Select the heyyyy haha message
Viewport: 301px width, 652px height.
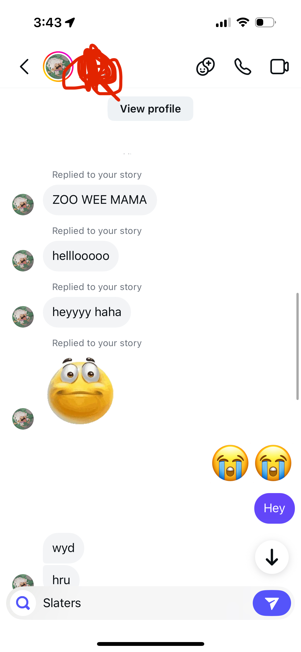click(x=87, y=312)
